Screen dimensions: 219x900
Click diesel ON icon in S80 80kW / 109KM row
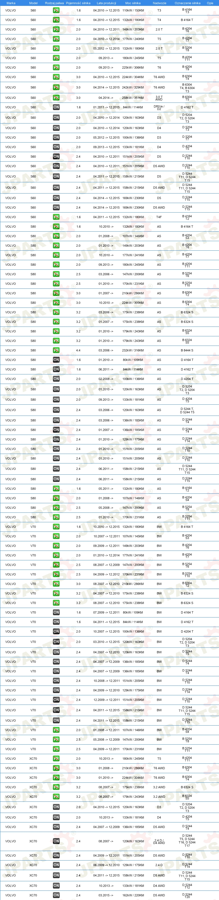pos(56,360)
